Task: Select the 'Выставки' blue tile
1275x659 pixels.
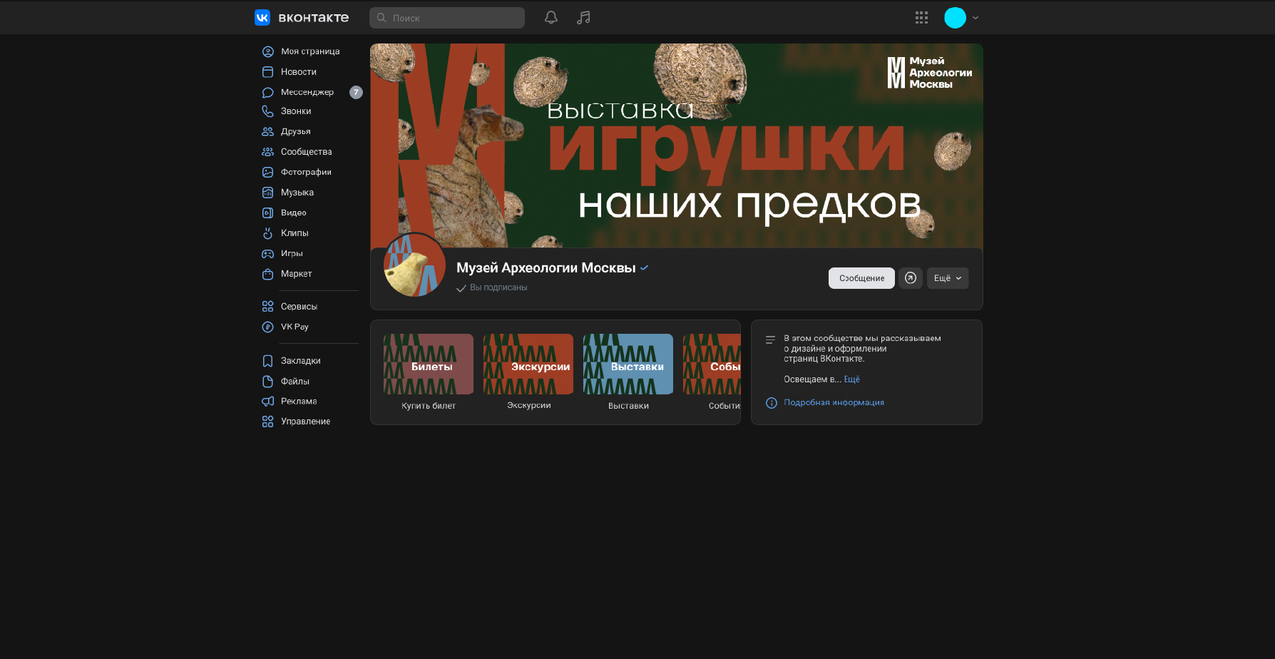Action: (x=628, y=364)
